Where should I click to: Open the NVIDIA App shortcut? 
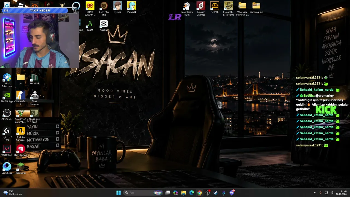tap(7, 97)
